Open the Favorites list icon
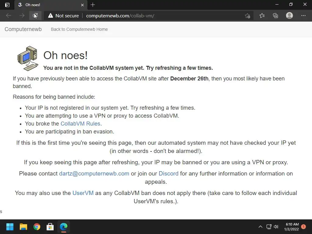The image size is (312, 234). point(262,16)
